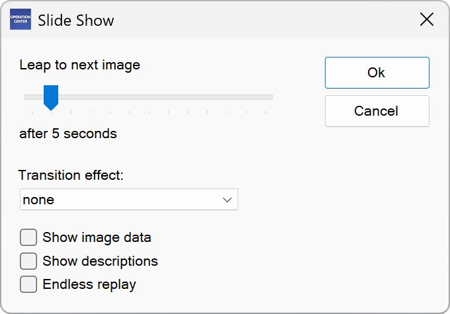
Task: Tick the Show descriptions checkbox box
Action: tap(28, 261)
